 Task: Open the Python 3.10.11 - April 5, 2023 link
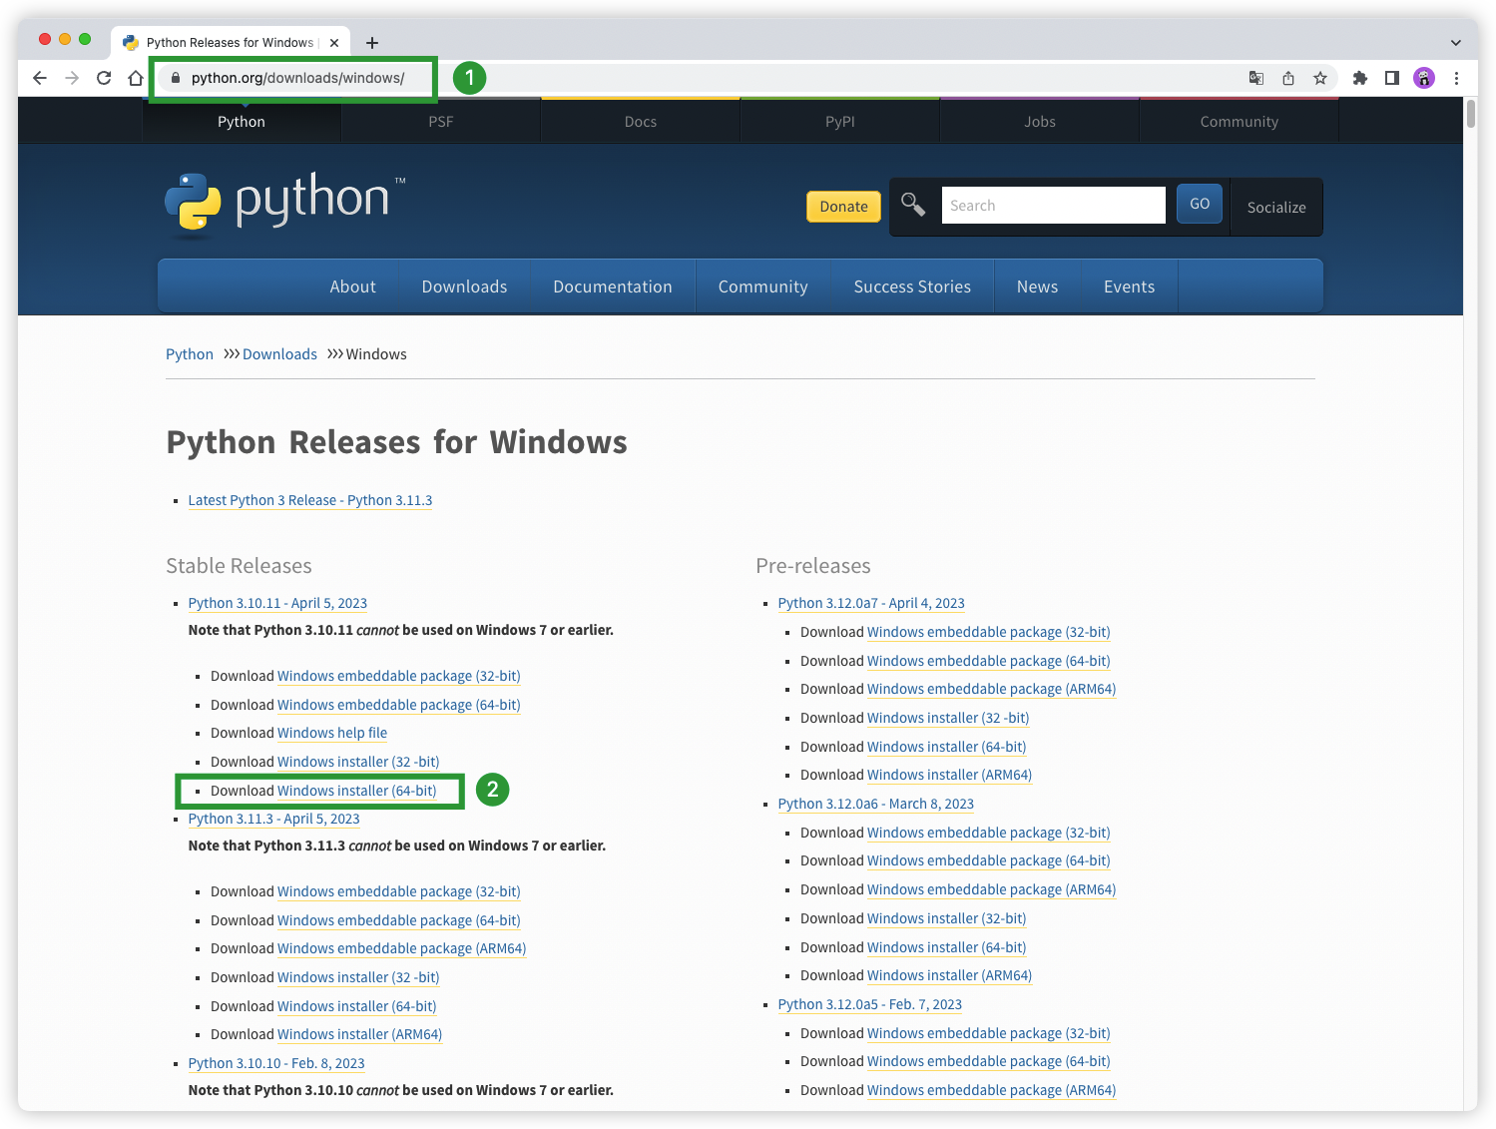click(277, 603)
